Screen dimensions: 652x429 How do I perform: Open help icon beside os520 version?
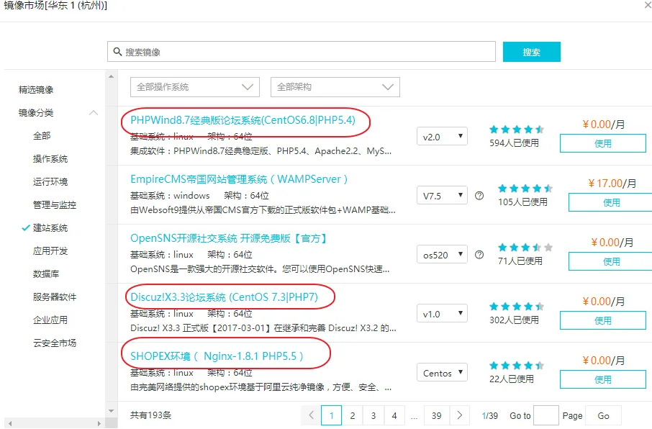[479, 255]
